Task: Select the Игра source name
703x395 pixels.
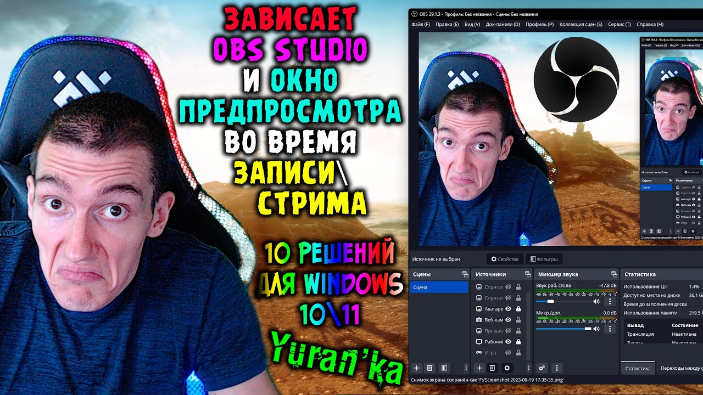Action: pyautogui.click(x=490, y=352)
